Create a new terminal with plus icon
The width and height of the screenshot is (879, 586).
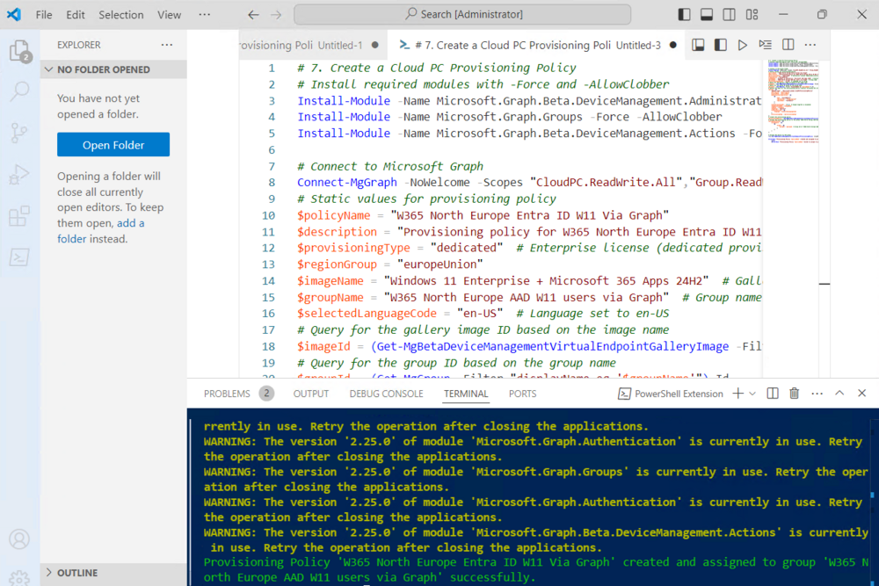(x=737, y=394)
